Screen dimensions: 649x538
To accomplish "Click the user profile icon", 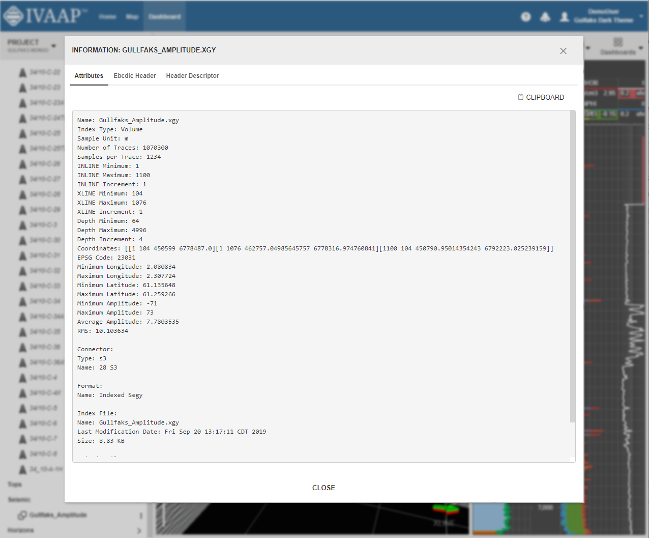I will 565,17.
